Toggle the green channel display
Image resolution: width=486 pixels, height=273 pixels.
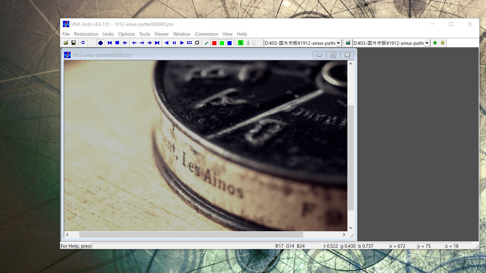point(222,43)
